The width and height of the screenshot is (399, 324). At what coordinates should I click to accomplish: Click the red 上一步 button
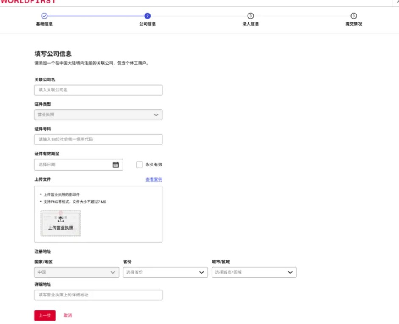pos(45,316)
